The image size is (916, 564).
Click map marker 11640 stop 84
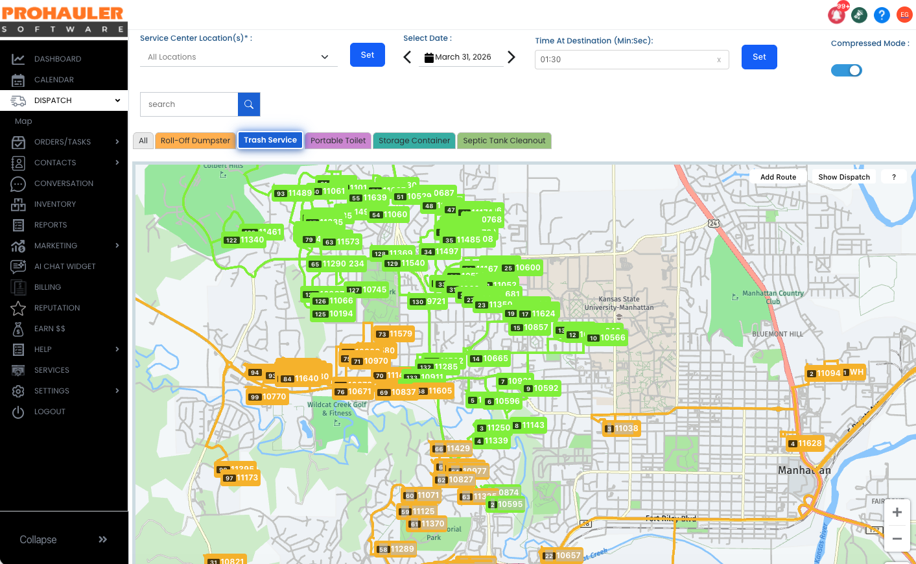coord(300,379)
